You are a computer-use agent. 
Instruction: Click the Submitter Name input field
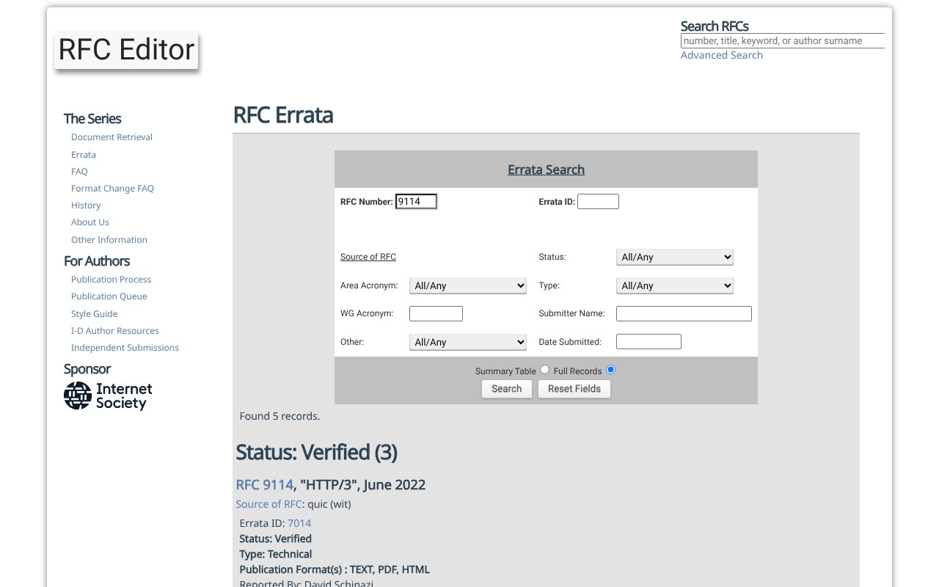pos(684,313)
